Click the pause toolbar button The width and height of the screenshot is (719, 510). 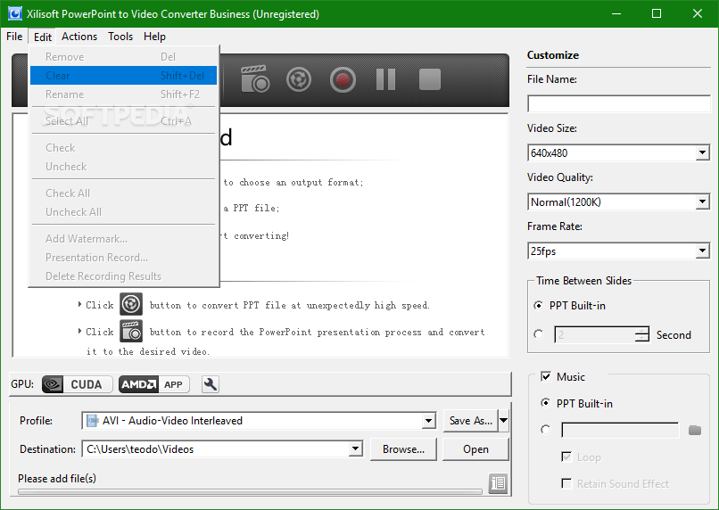click(x=385, y=79)
